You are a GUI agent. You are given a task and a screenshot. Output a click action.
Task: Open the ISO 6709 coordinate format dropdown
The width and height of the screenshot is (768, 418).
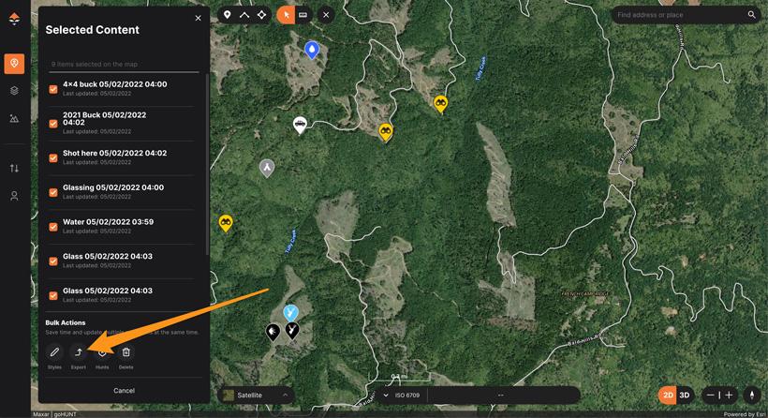[x=401, y=395]
